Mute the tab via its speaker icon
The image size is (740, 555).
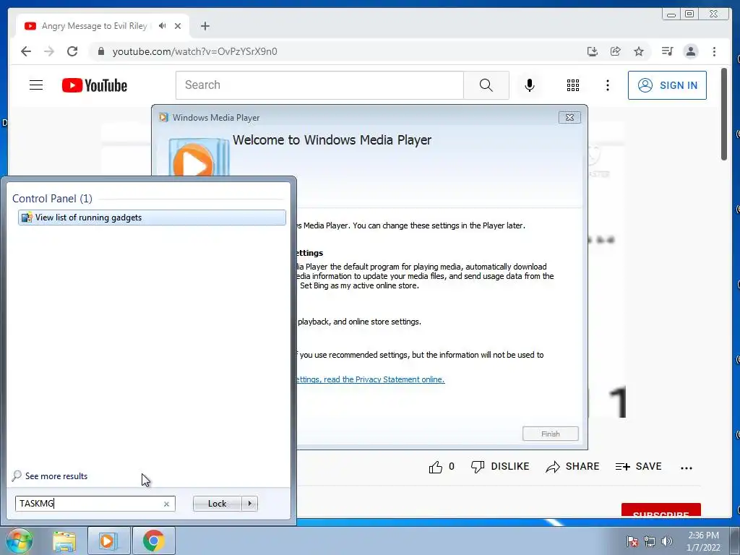coord(163,26)
